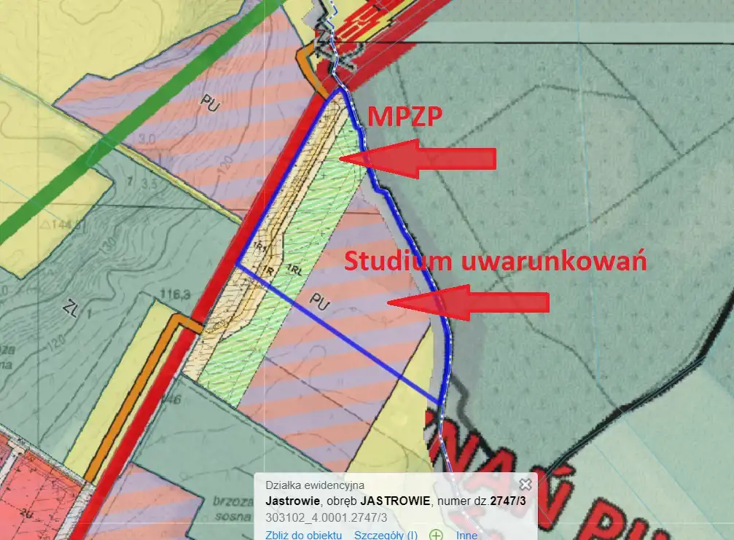Screen dimensions: 734x540
Task: Close the parcel info popup
Action: tap(525, 484)
